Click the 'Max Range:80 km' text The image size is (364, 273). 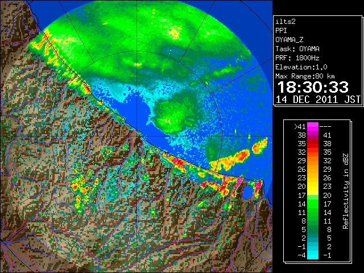[x=305, y=76]
